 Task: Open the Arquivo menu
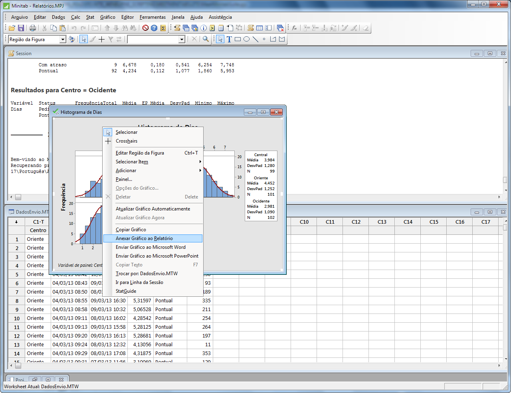[20, 17]
